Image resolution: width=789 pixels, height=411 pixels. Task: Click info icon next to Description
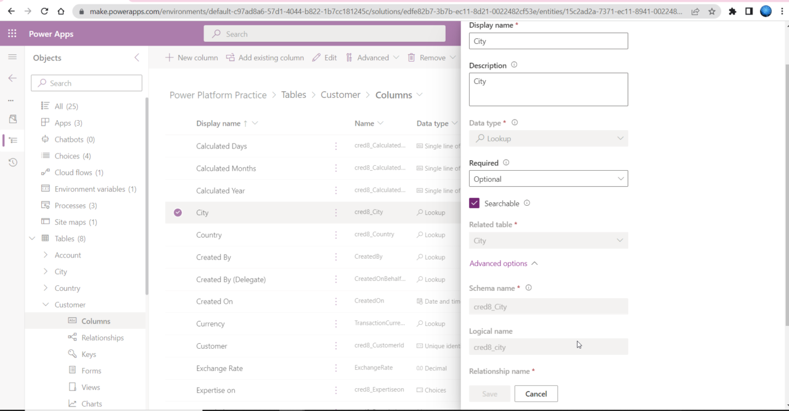pyautogui.click(x=514, y=65)
